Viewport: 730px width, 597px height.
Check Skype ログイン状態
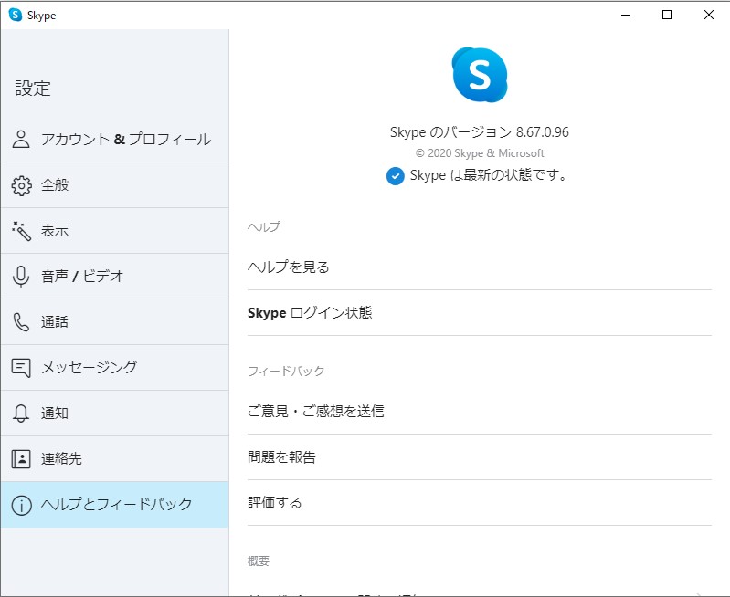[x=480, y=313]
